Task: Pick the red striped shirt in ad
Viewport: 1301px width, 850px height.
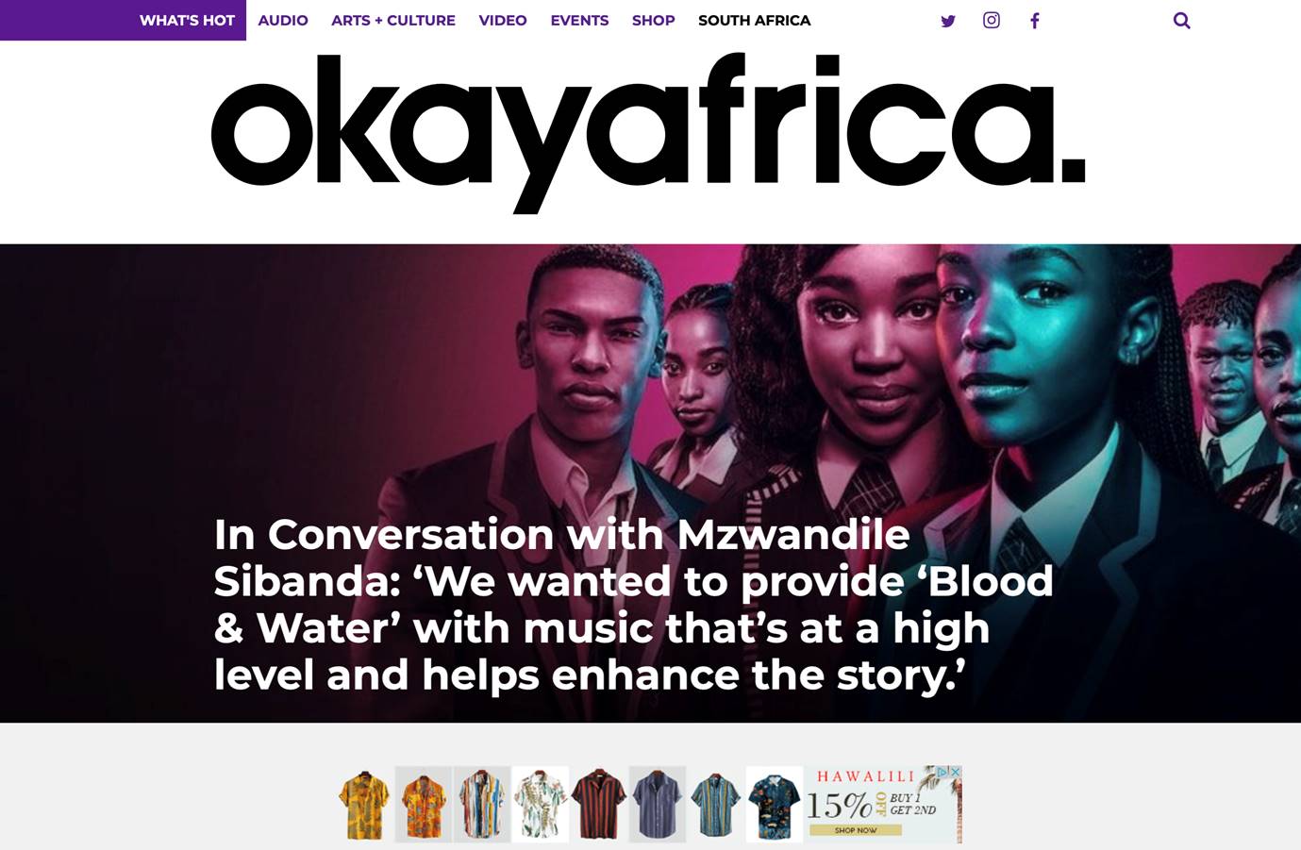Action: (x=598, y=805)
